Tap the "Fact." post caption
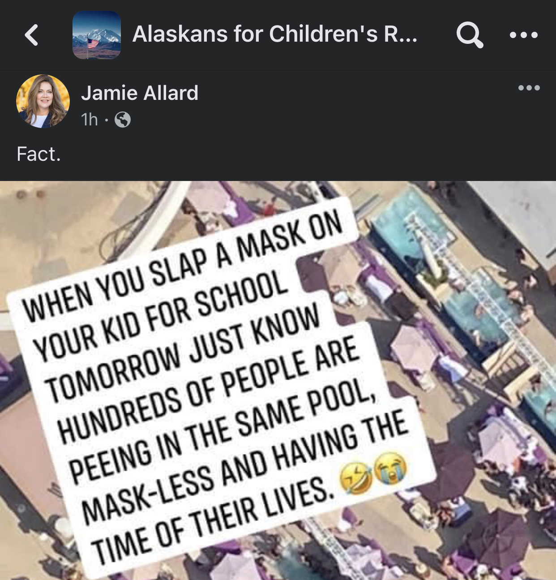The height and width of the screenshot is (580, 556). 39,154
